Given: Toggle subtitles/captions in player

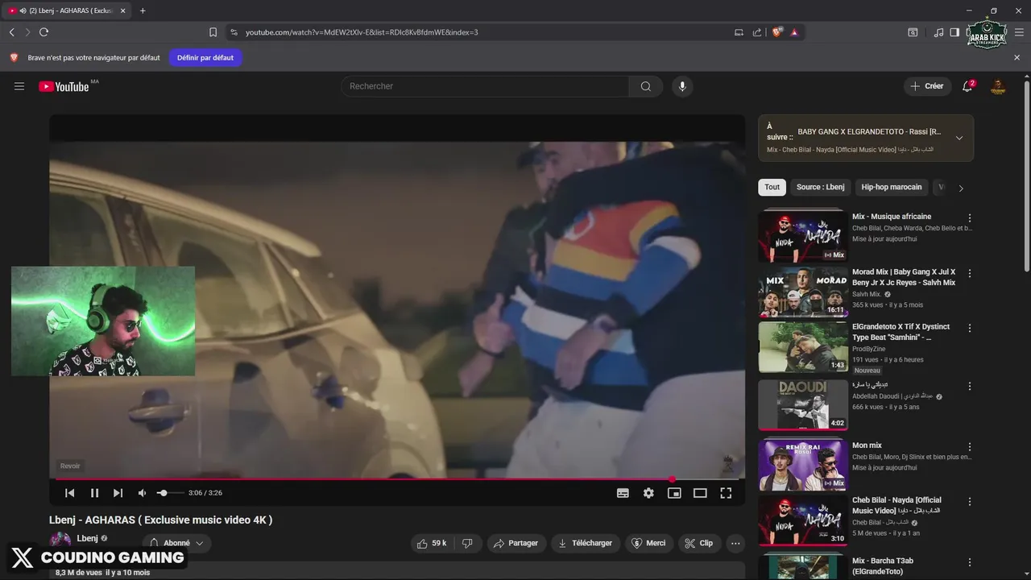Looking at the screenshot, I should [x=623, y=493].
